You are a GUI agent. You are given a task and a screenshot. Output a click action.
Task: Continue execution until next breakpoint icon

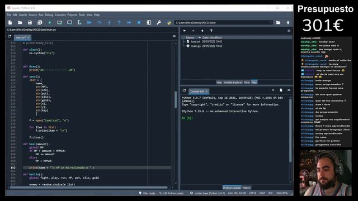tap(129, 22)
